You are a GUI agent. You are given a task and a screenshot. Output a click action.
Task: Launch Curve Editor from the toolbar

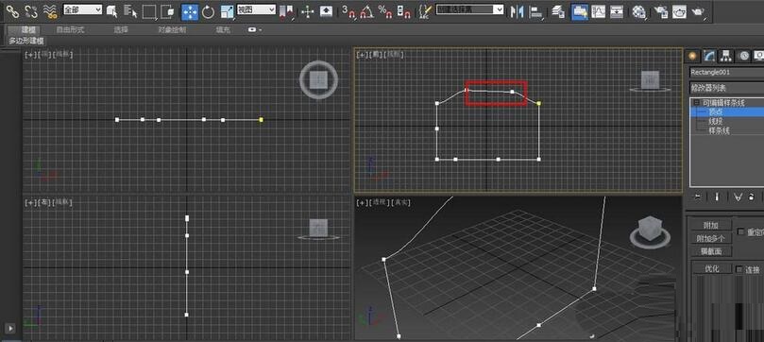click(598, 11)
